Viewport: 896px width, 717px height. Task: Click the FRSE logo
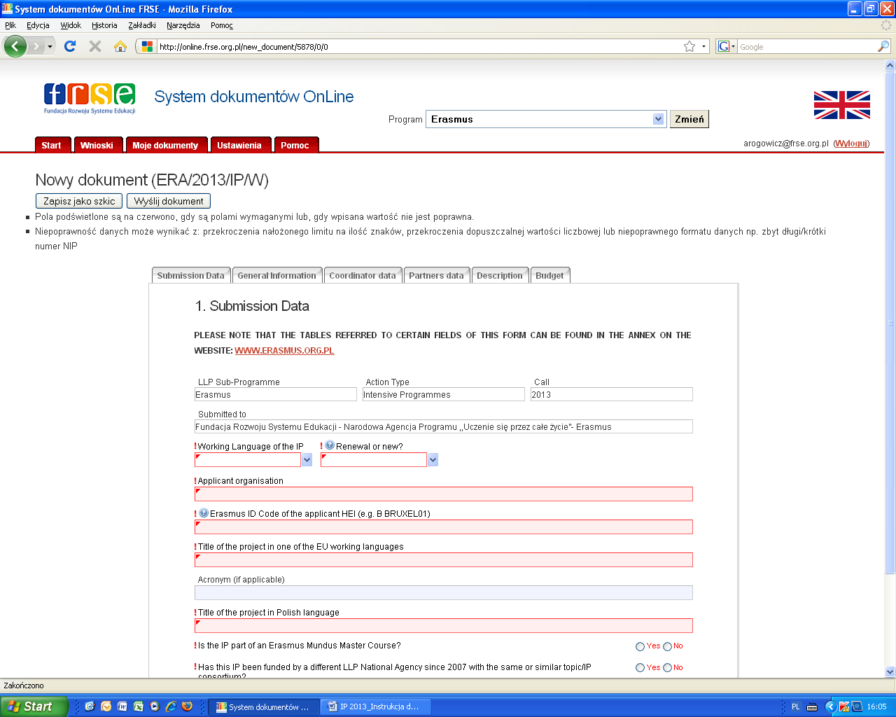[x=90, y=98]
